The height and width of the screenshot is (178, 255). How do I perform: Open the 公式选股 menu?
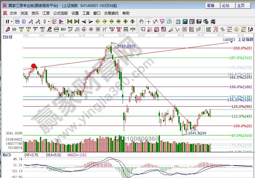coord(61,13)
